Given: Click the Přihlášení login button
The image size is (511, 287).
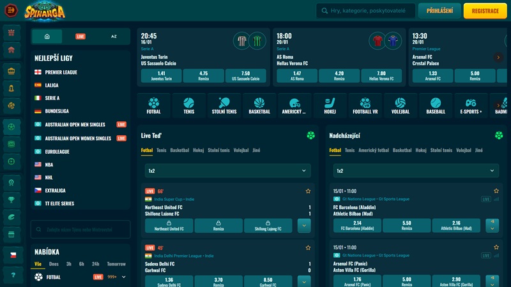Looking at the screenshot, I should click(439, 11).
